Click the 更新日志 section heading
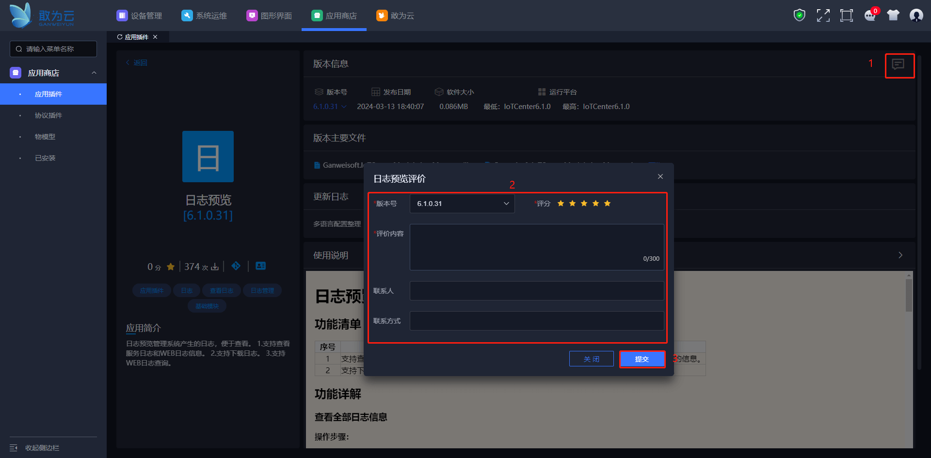The width and height of the screenshot is (931, 458). [x=331, y=197]
